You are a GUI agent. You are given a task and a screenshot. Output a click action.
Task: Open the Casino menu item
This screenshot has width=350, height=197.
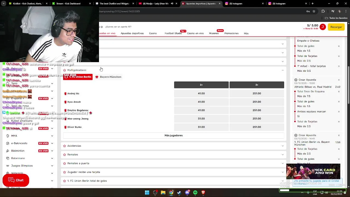(153, 33)
